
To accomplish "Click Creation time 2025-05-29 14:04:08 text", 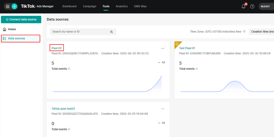I will [125, 114].
